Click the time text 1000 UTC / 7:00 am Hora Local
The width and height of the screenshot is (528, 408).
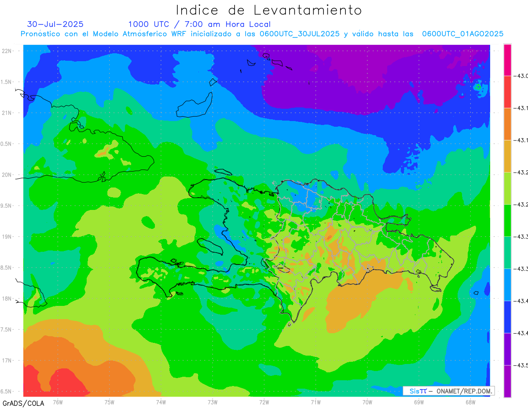(199, 24)
